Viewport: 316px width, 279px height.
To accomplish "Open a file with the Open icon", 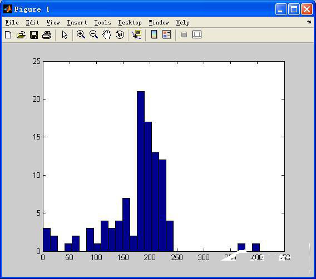I will (21, 35).
